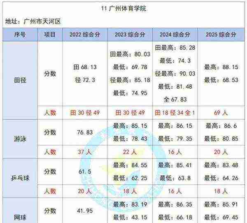Select "18 人" in 乒乓球 2023 cell
This screenshot has height=223, width=247.
(x=130, y=191)
